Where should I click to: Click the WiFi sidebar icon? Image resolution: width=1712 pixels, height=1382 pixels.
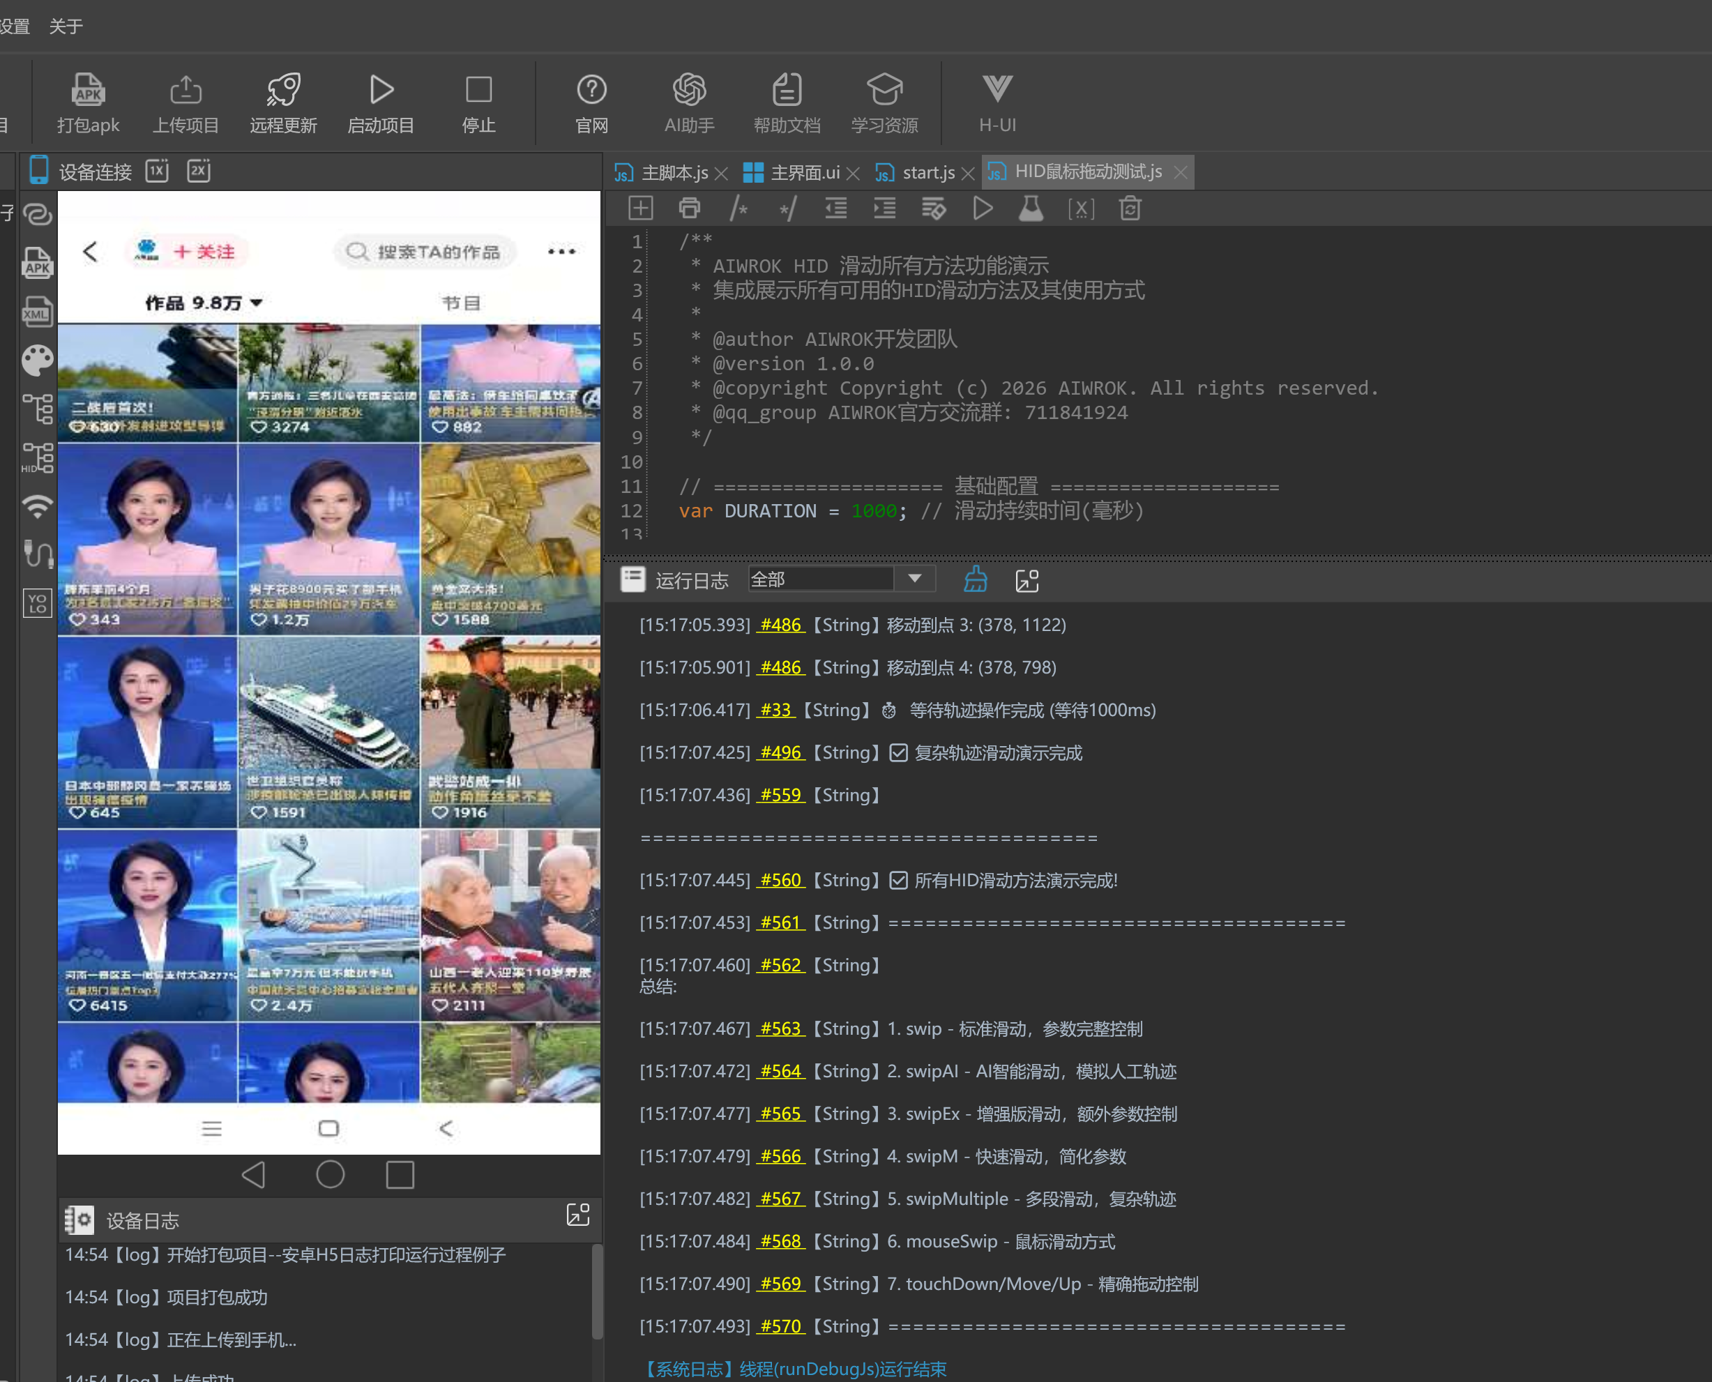[38, 506]
